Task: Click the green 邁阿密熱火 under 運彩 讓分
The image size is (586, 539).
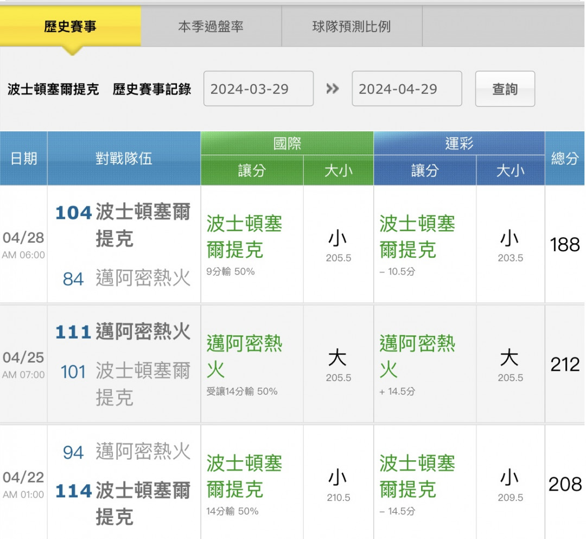Action: [417, 357]
